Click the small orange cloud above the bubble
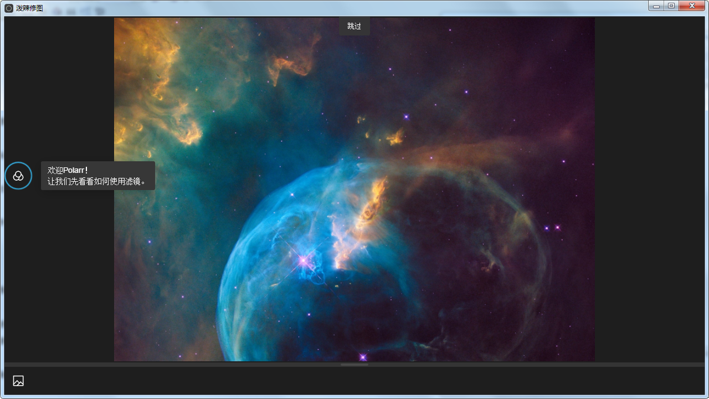Image resolution: width=709 pixels, height=399 pixels. 395,136
